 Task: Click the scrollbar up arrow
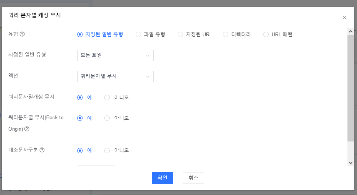point(351,31)
